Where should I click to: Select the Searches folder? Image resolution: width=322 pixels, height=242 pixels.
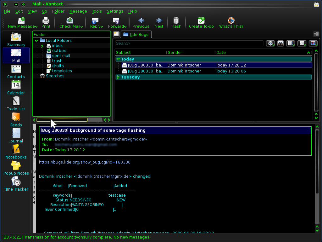(55, 76)
